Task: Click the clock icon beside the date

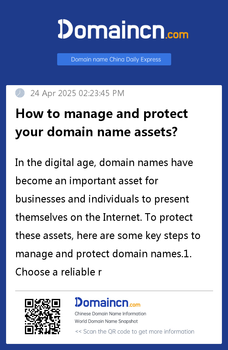Action: tap(20, 93)
